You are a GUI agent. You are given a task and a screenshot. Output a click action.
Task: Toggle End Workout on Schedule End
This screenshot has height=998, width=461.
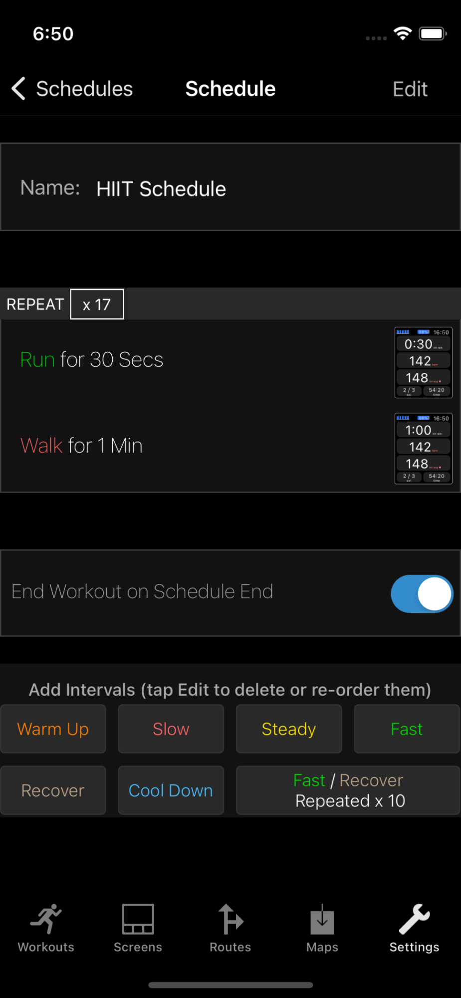point(422,593)
